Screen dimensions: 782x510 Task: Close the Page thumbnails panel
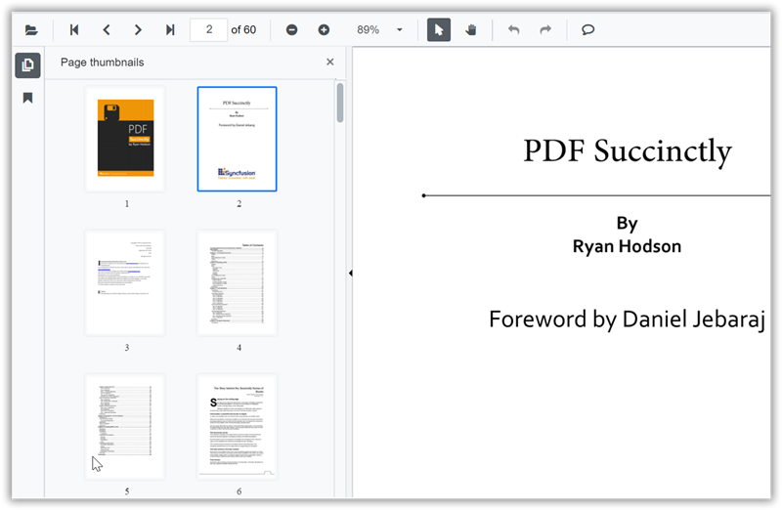pyautogui.click(x=329, y=63)
